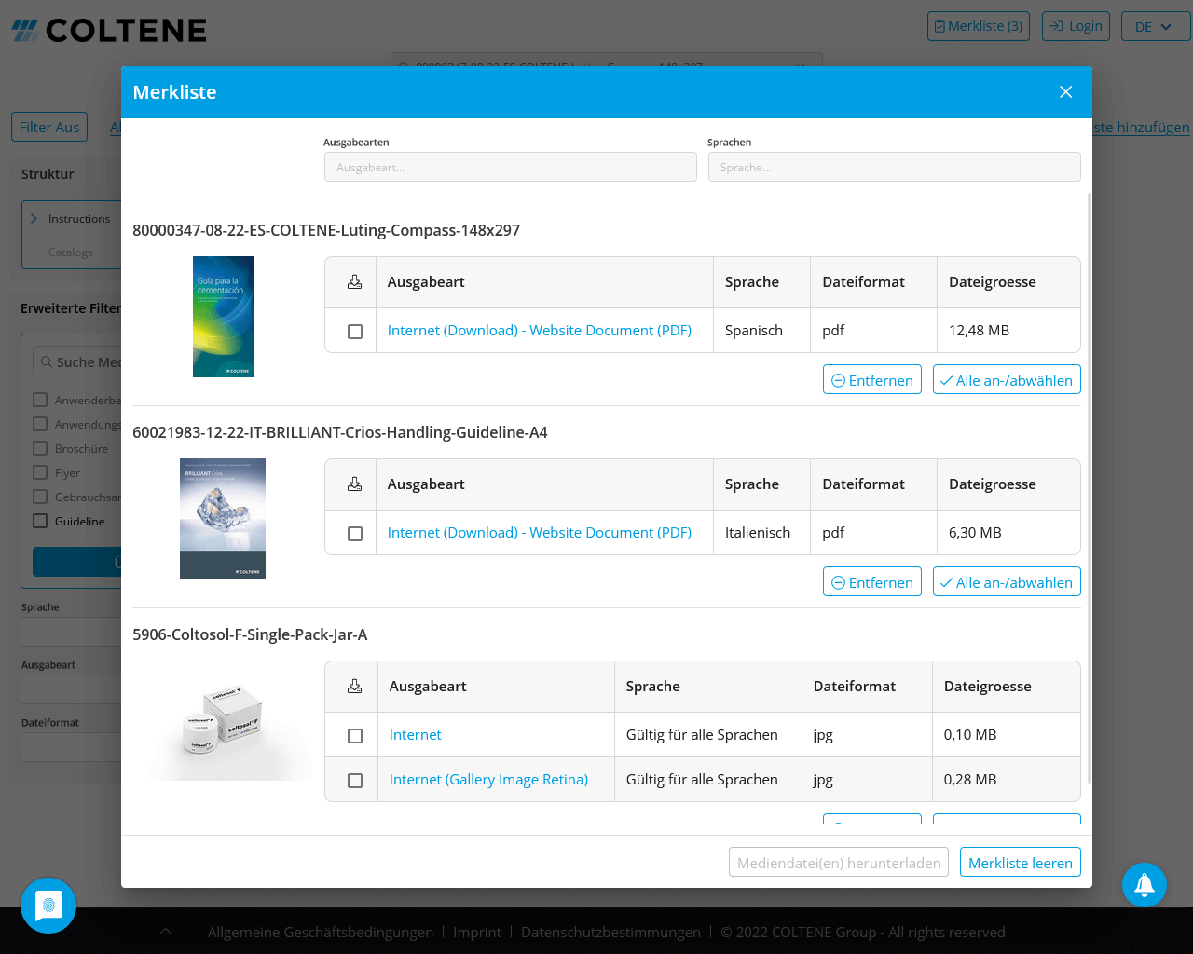
Task: Tick the 'Internet (Gallery Image Retina)' checkbox
Action: [355, 781]
